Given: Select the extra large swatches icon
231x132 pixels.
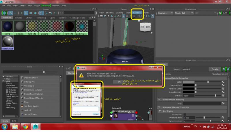Looking at the screenshot, I should pyautogui.click(x=35, y=13).
